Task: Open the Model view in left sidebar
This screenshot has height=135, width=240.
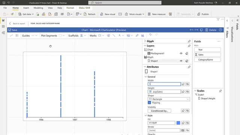Action: 3,33
